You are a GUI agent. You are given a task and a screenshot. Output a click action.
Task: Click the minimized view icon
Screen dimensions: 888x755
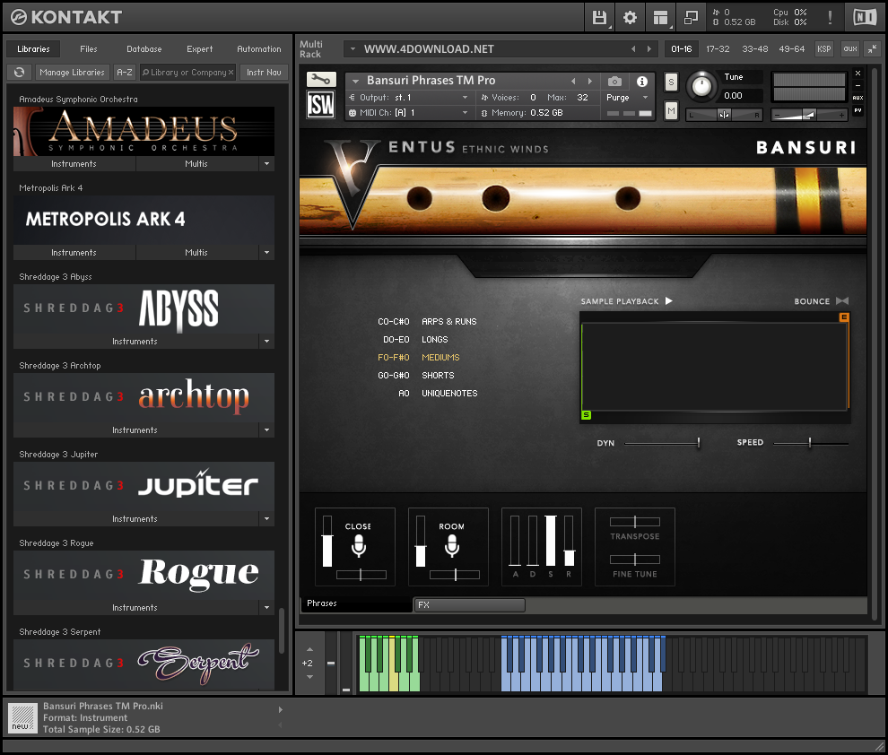click(x=691, y=18)
